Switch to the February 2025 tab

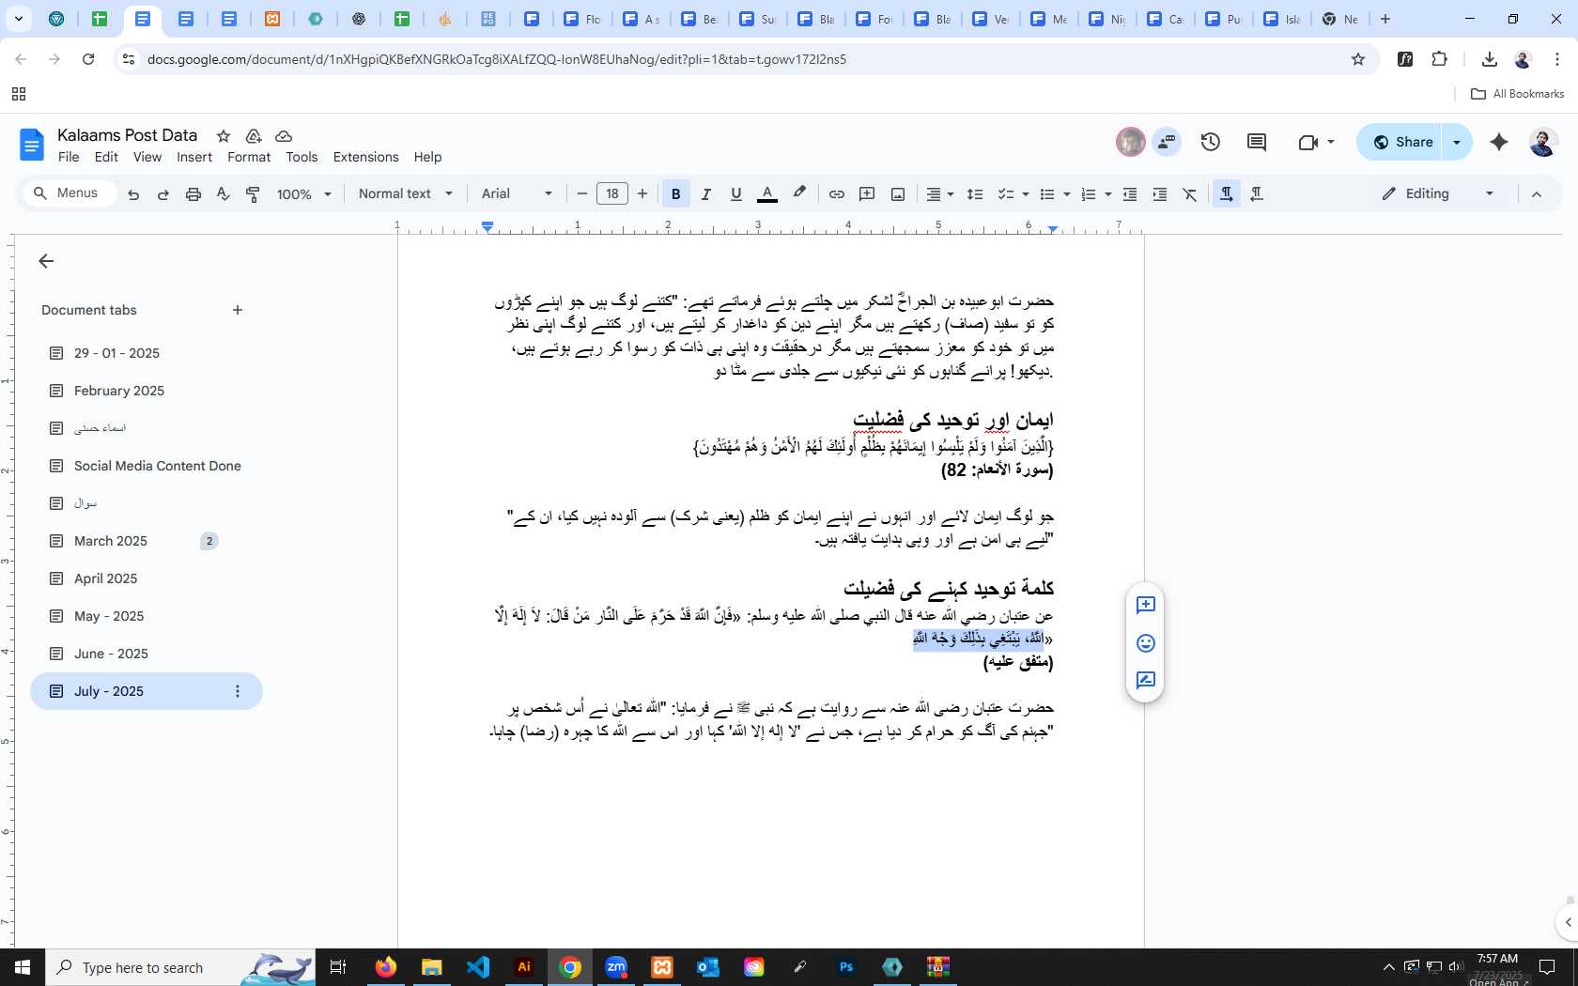(x=119, y=391)
